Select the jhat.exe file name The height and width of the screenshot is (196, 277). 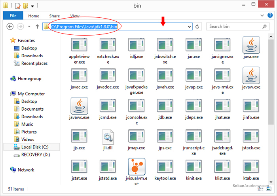[222, 117]
